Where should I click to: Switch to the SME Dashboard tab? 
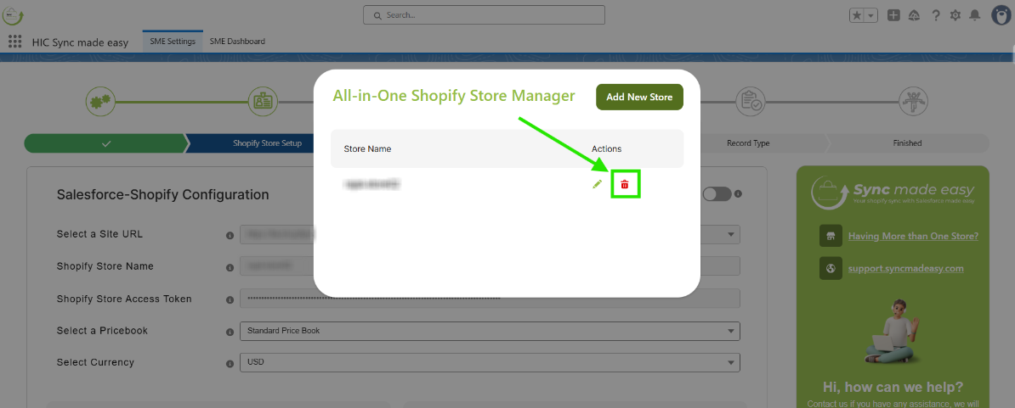pos(237,42)
